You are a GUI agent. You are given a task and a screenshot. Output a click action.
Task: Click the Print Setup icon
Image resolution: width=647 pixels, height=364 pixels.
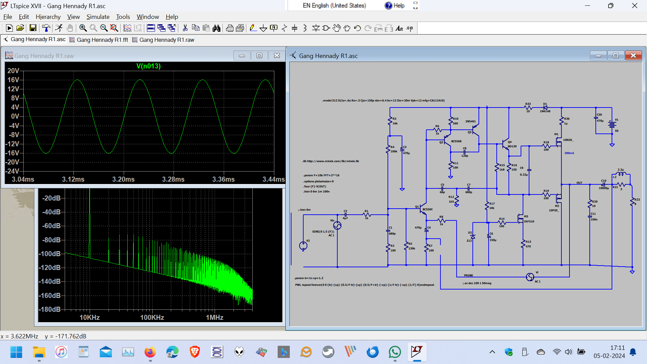coord(240,28)
